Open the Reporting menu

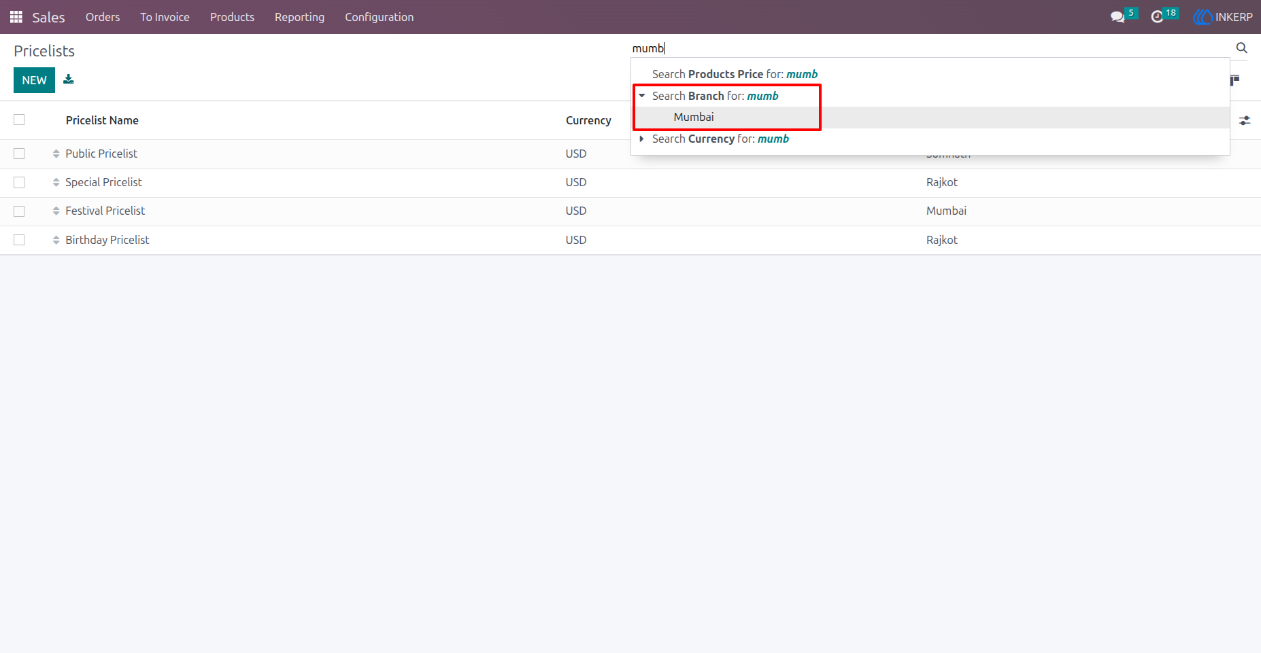point(299,17)
